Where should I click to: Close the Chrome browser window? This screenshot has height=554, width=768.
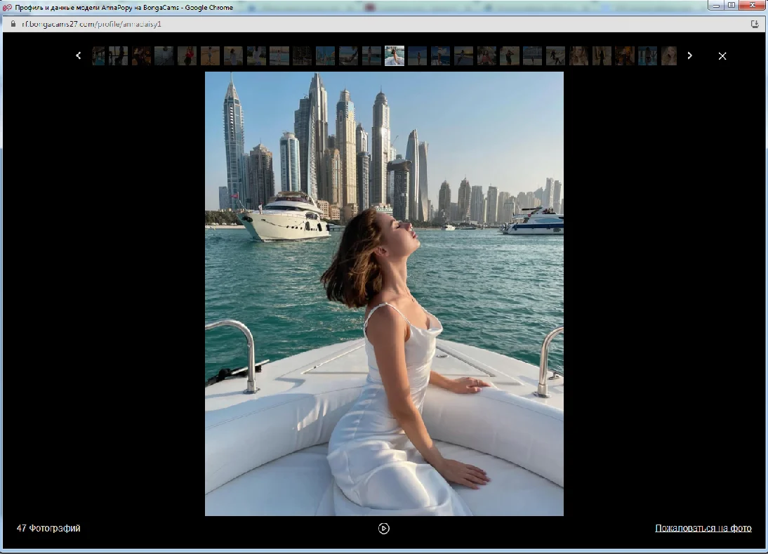753,6
